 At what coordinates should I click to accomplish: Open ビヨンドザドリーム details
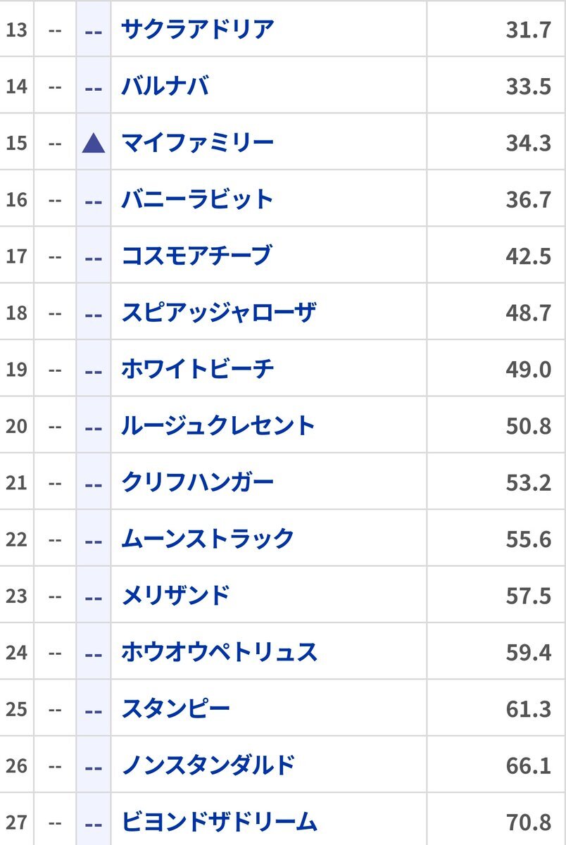coord(219,822)
